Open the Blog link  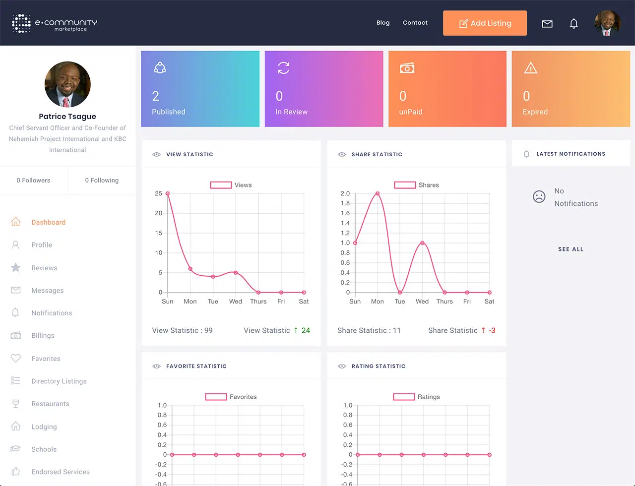click(x=383, y=23)
